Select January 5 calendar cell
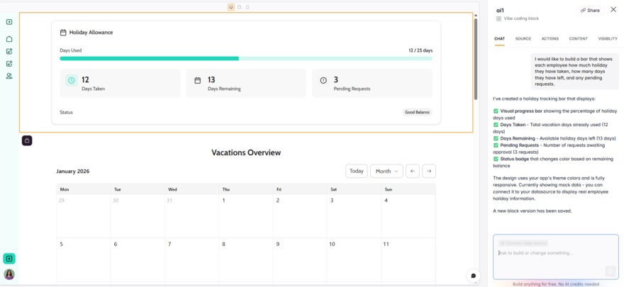Viewport: 624px width, 287px height. pyautogui.click(x=84, y=259)
